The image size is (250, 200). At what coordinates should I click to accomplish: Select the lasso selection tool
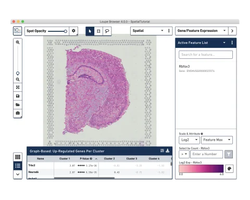point(107,31)
